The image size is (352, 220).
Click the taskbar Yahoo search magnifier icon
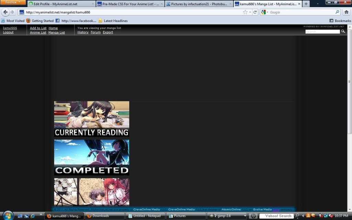[x=297, y=216]
